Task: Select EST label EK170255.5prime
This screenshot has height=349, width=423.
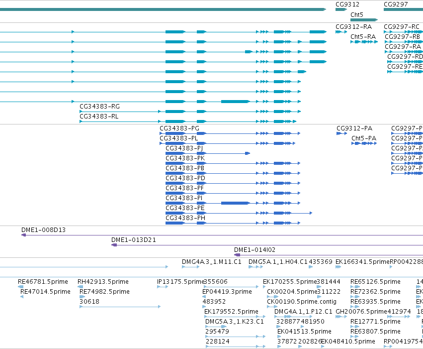Action: 290,282
